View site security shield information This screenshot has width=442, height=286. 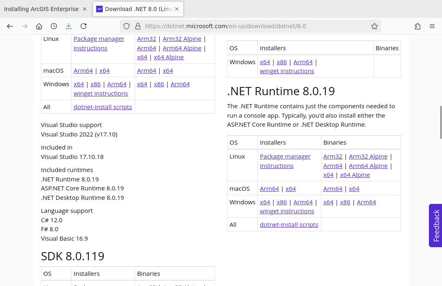point(126,26)
